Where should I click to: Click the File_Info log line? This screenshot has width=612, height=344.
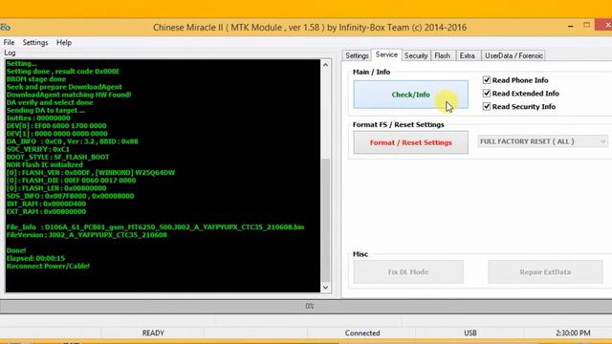tap(155, 227)
